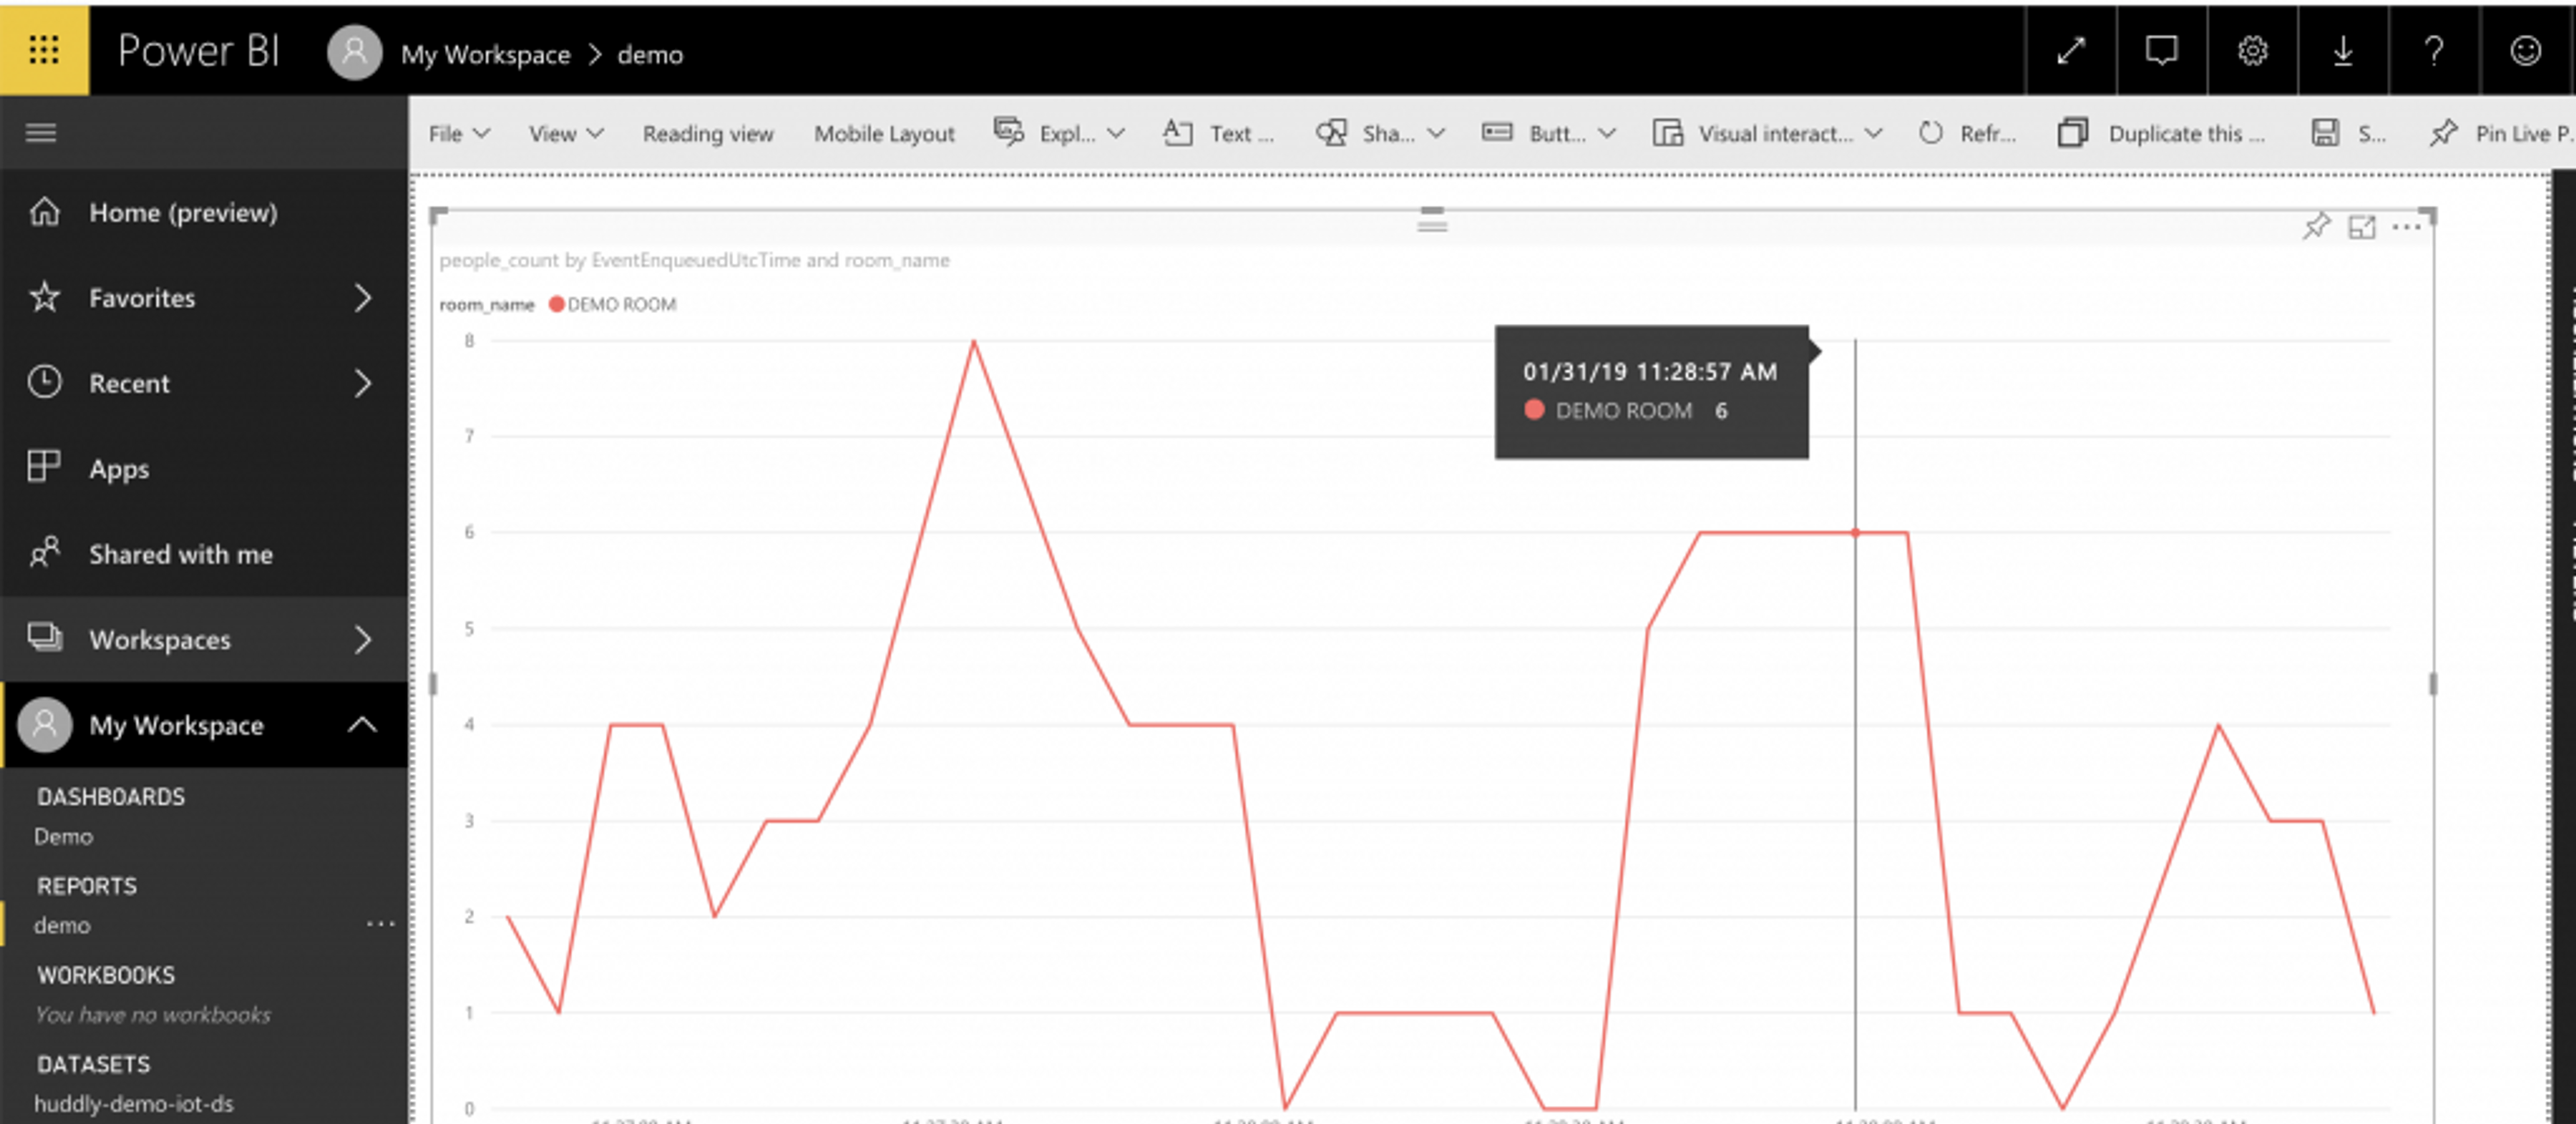
Task: Switch to Reading view
Action: (707, 133)
